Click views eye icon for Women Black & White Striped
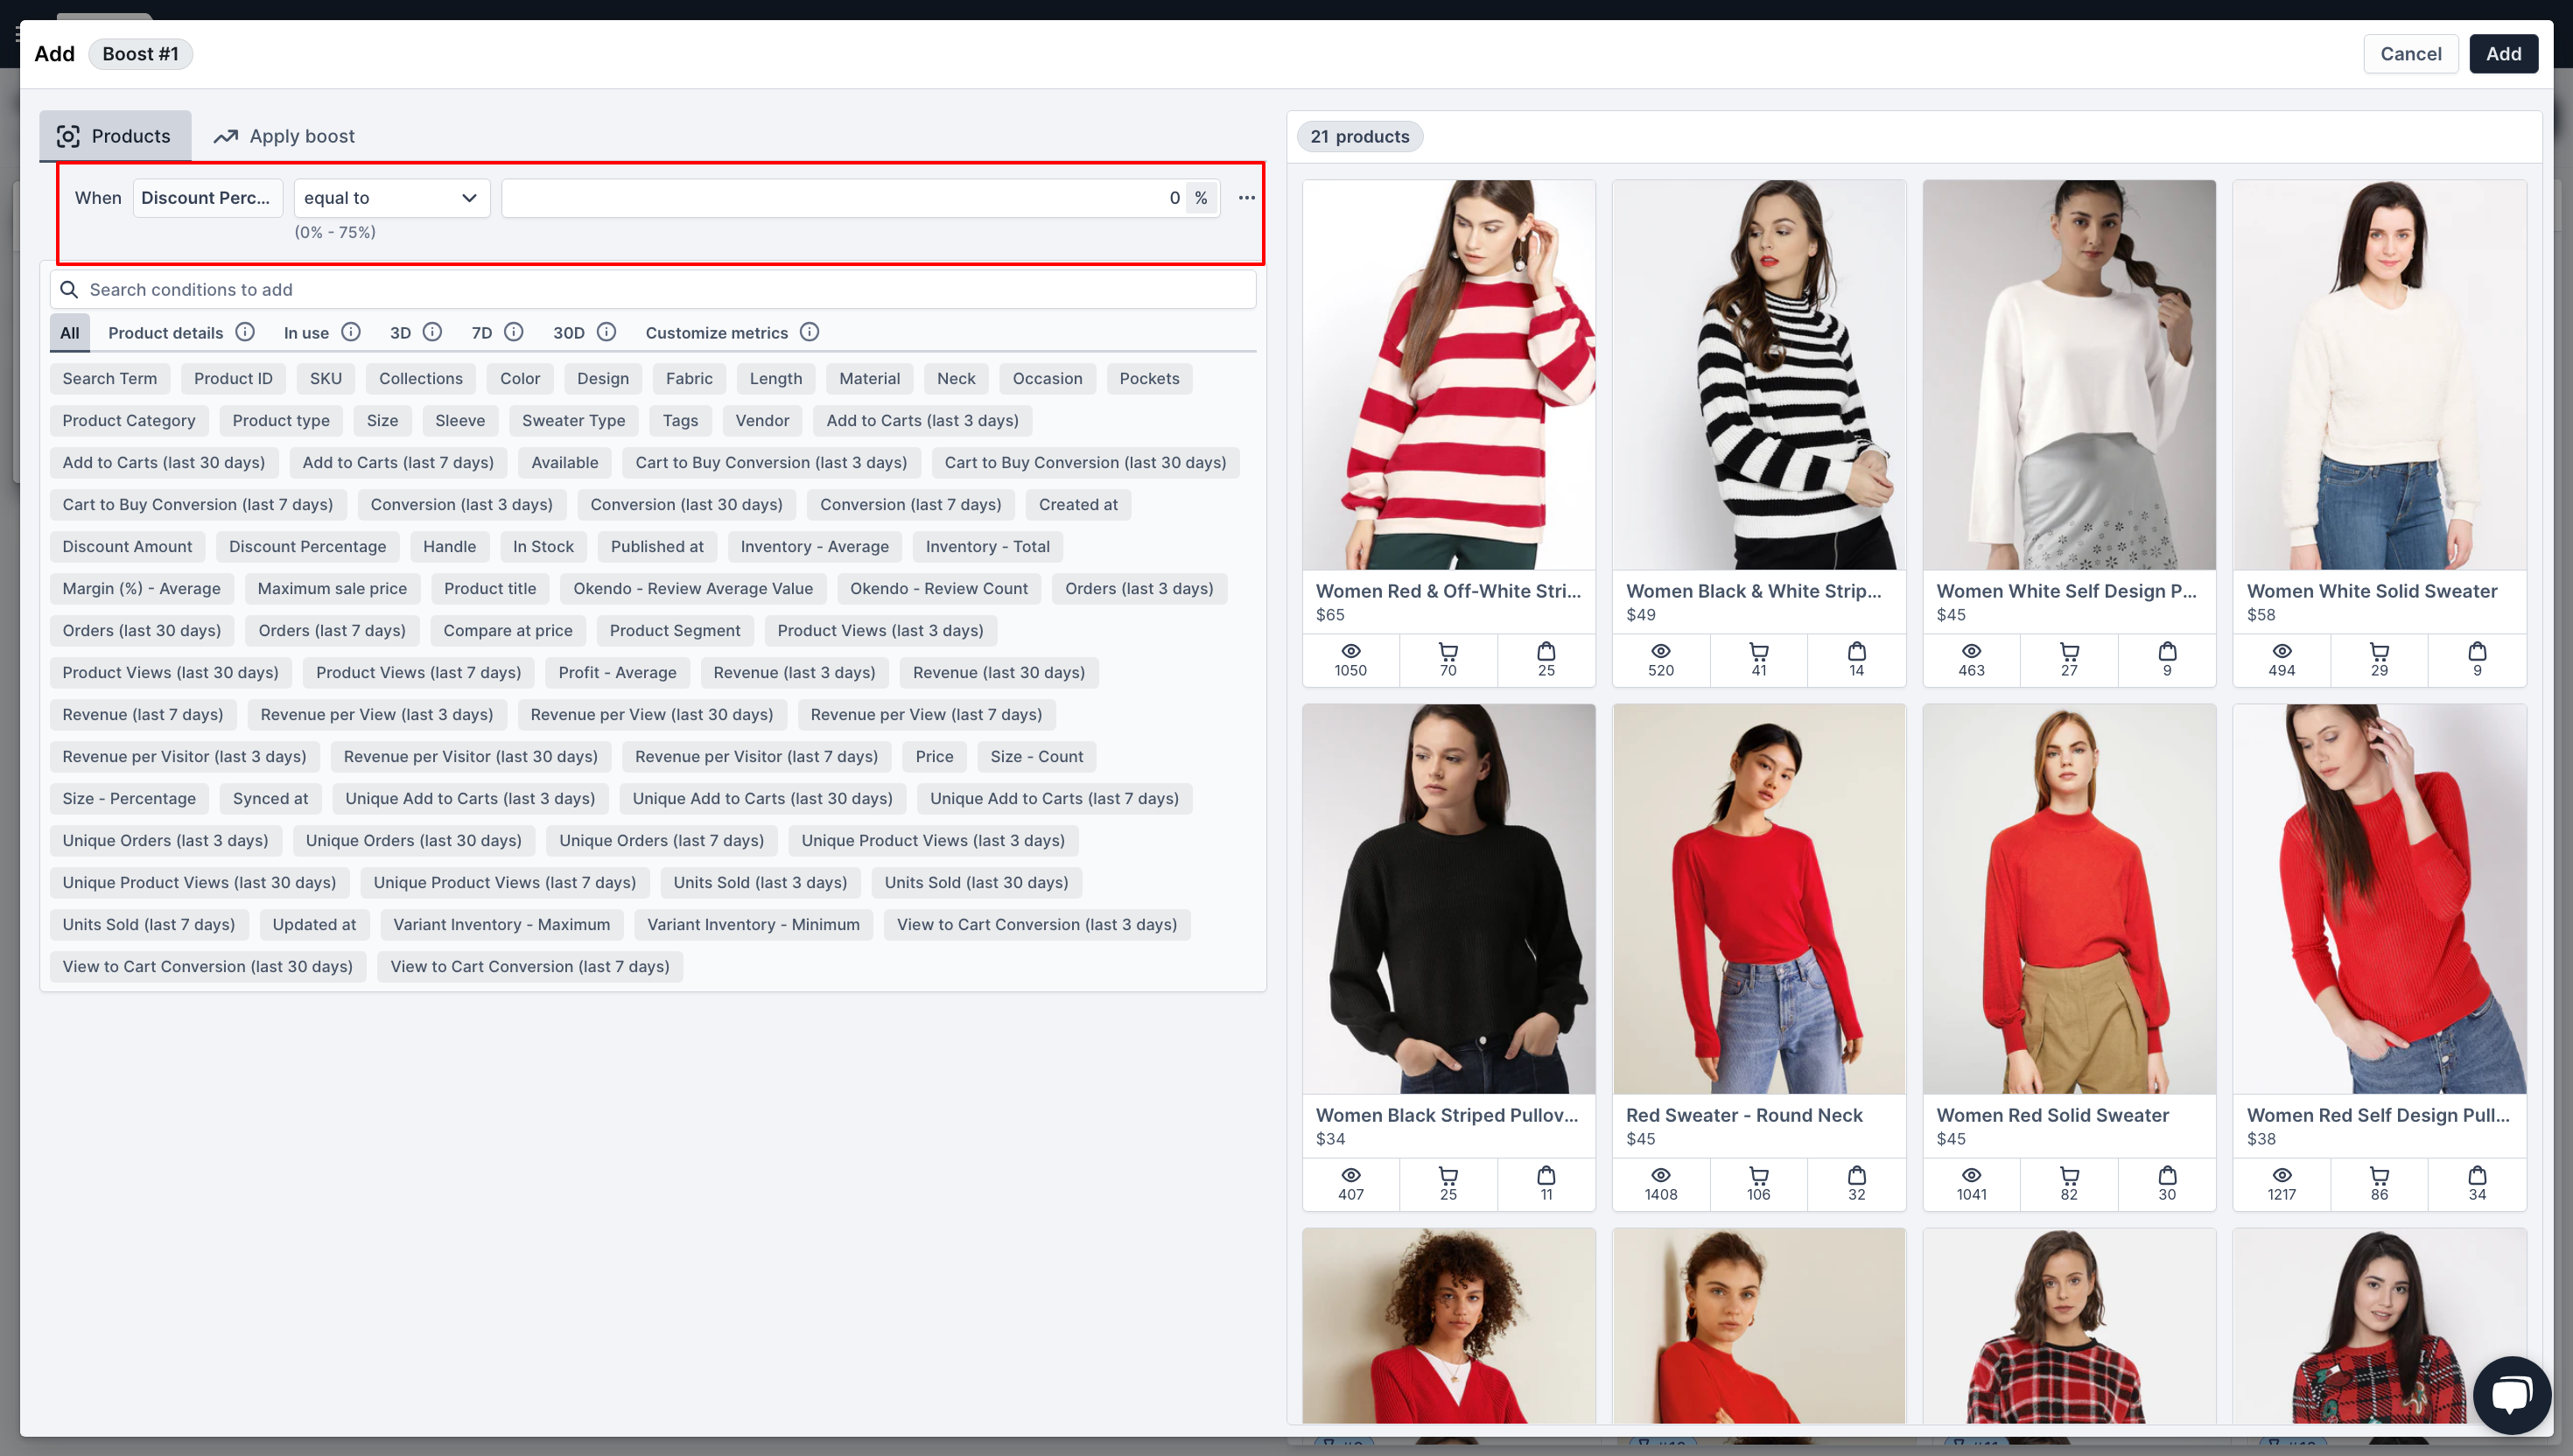Viewport: 2573px width, 1456px height. coord(1661,651)
